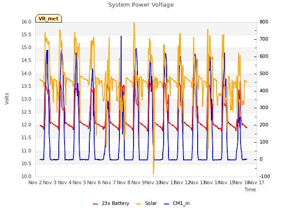The image size is (283, 212).
Task: Click the Nov 2 date tick label
Action: (x=35, y=182)
